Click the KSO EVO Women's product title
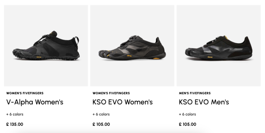Screen dimensions: 265x133 [x=123, y=102]
